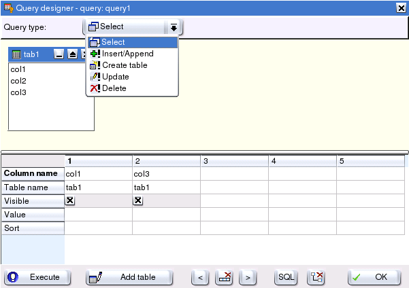Confirm the query with the OK button

pyautogui.click(x=374, y=277)
